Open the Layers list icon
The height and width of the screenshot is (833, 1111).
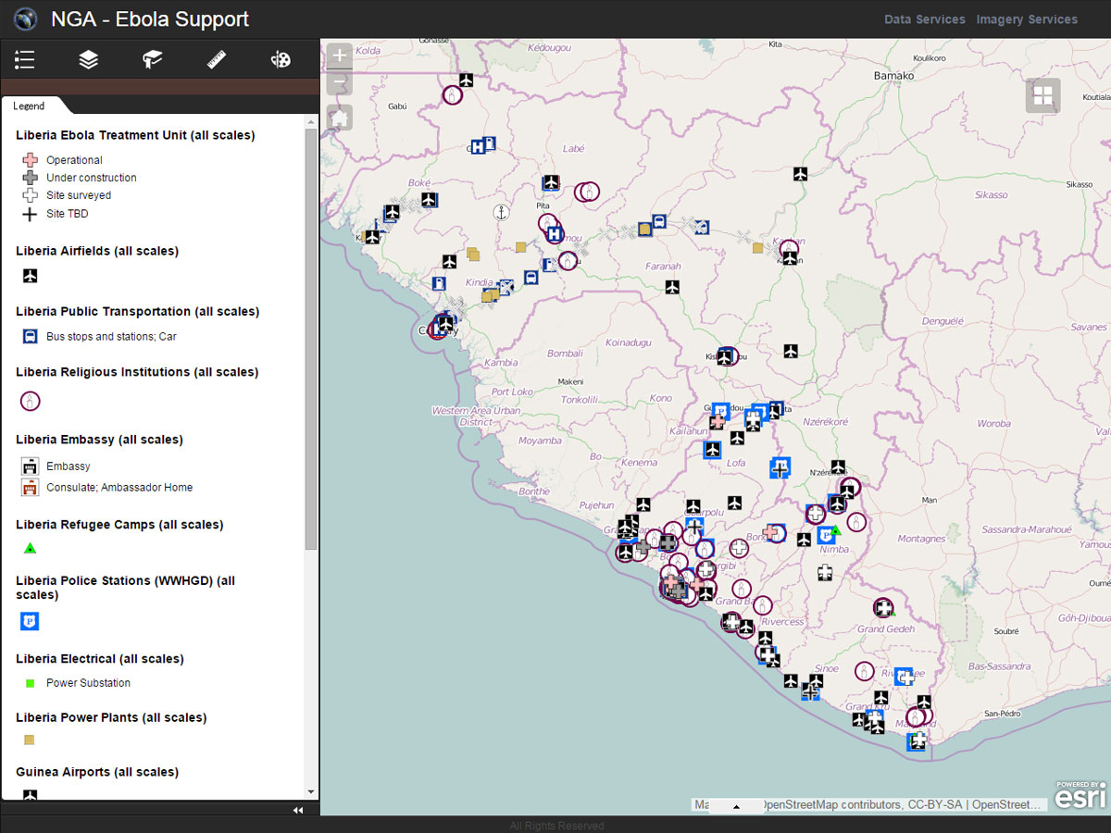tap(88, 59)
